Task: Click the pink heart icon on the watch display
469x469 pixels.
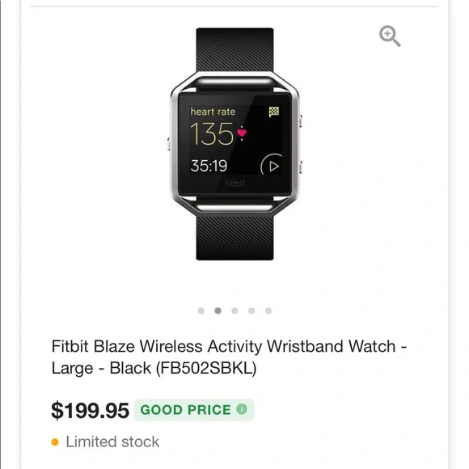Action: point(242,133)
